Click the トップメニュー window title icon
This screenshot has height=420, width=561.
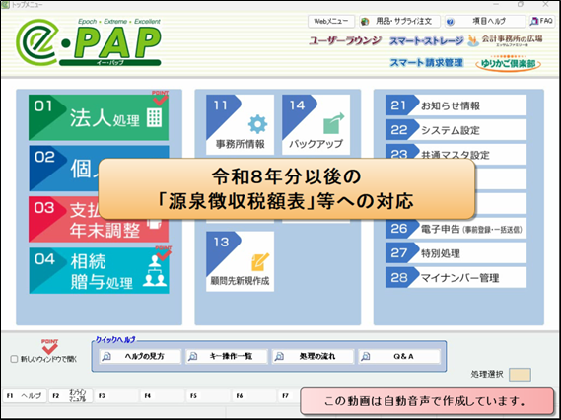point(5,5)
